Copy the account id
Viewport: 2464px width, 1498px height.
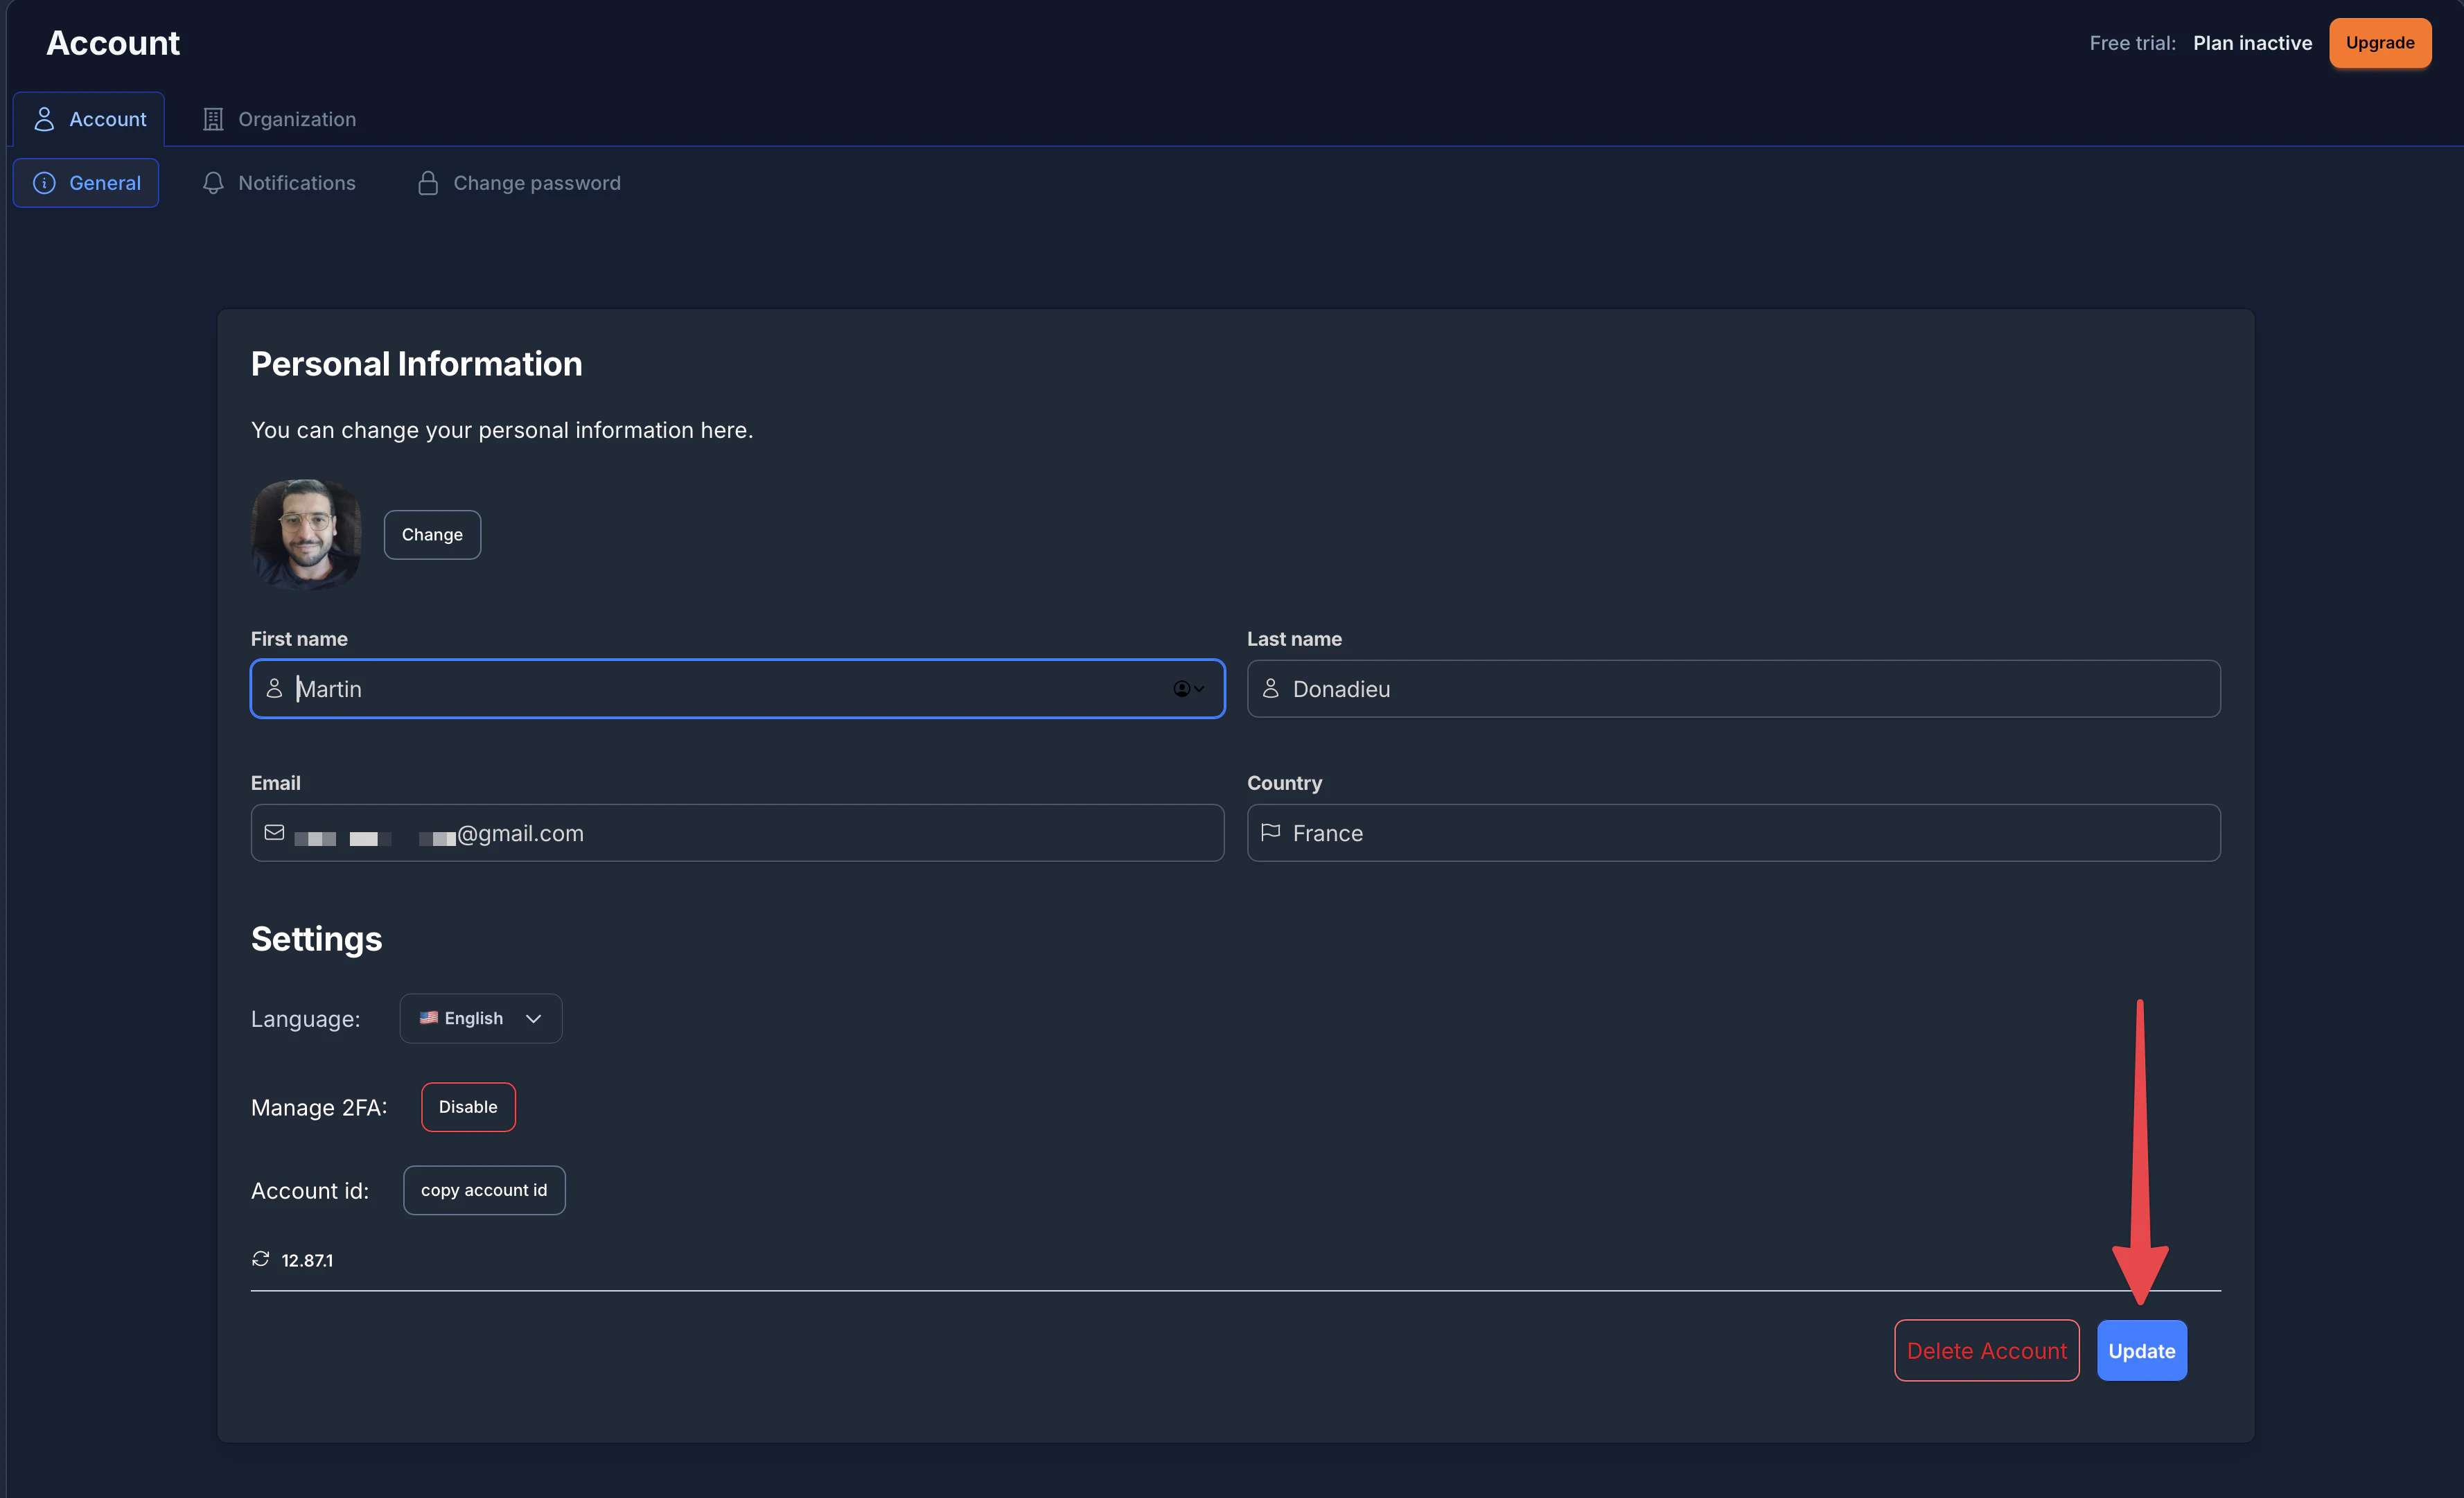click(484, 1190)
